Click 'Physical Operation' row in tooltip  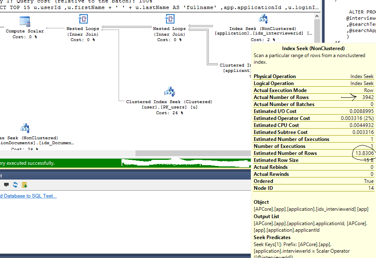tap(314, 76)
